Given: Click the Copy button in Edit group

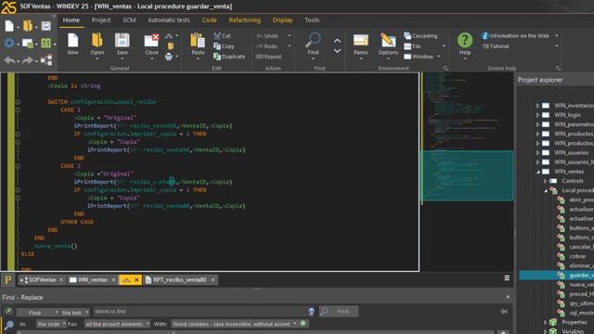Looking at the screenshot, I should 224,46.
